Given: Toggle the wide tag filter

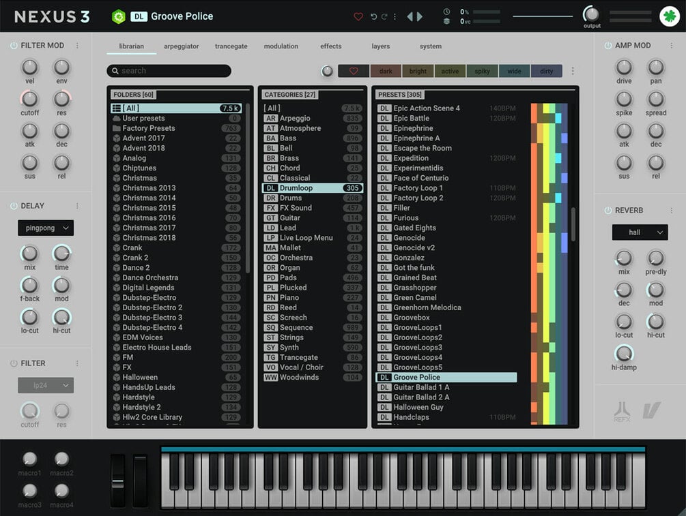Looking at the screenshot, I should (x=514, y=71).
